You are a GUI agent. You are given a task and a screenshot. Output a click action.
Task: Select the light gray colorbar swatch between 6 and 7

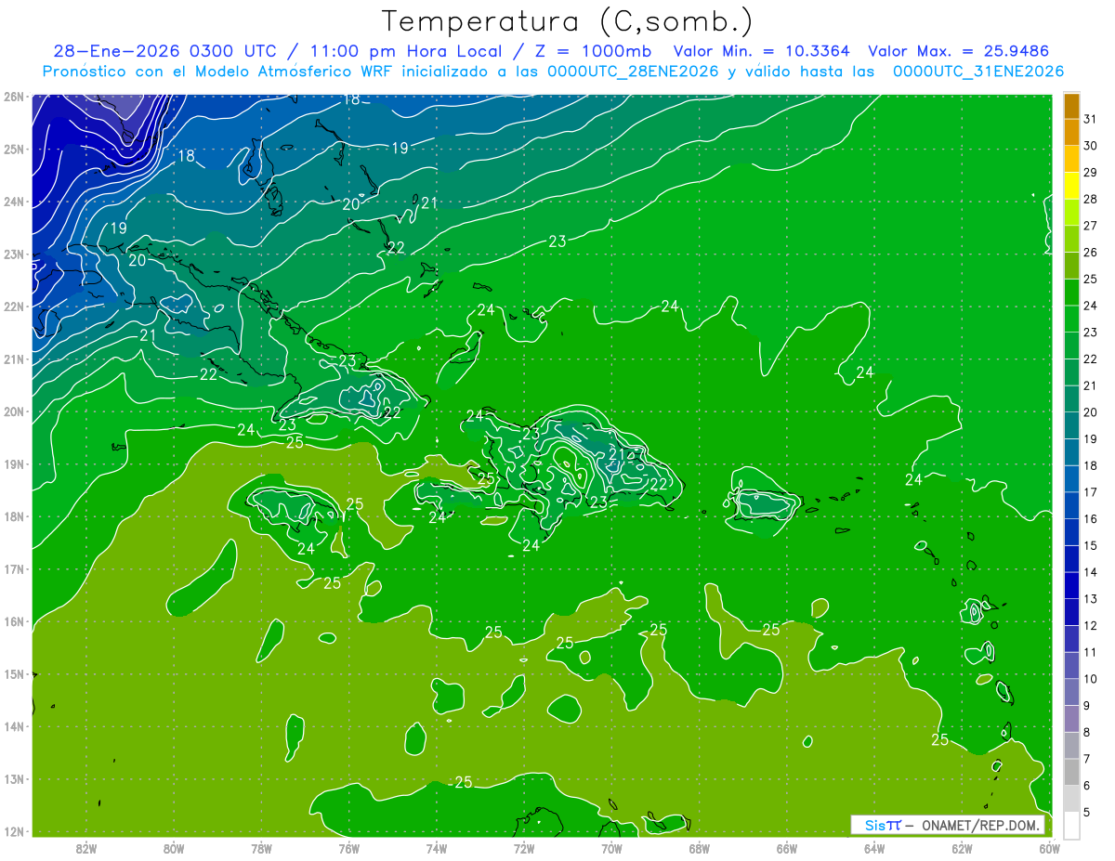[x=1071, y=772]
